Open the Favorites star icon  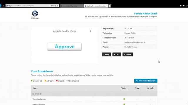(x=184, y=6)
